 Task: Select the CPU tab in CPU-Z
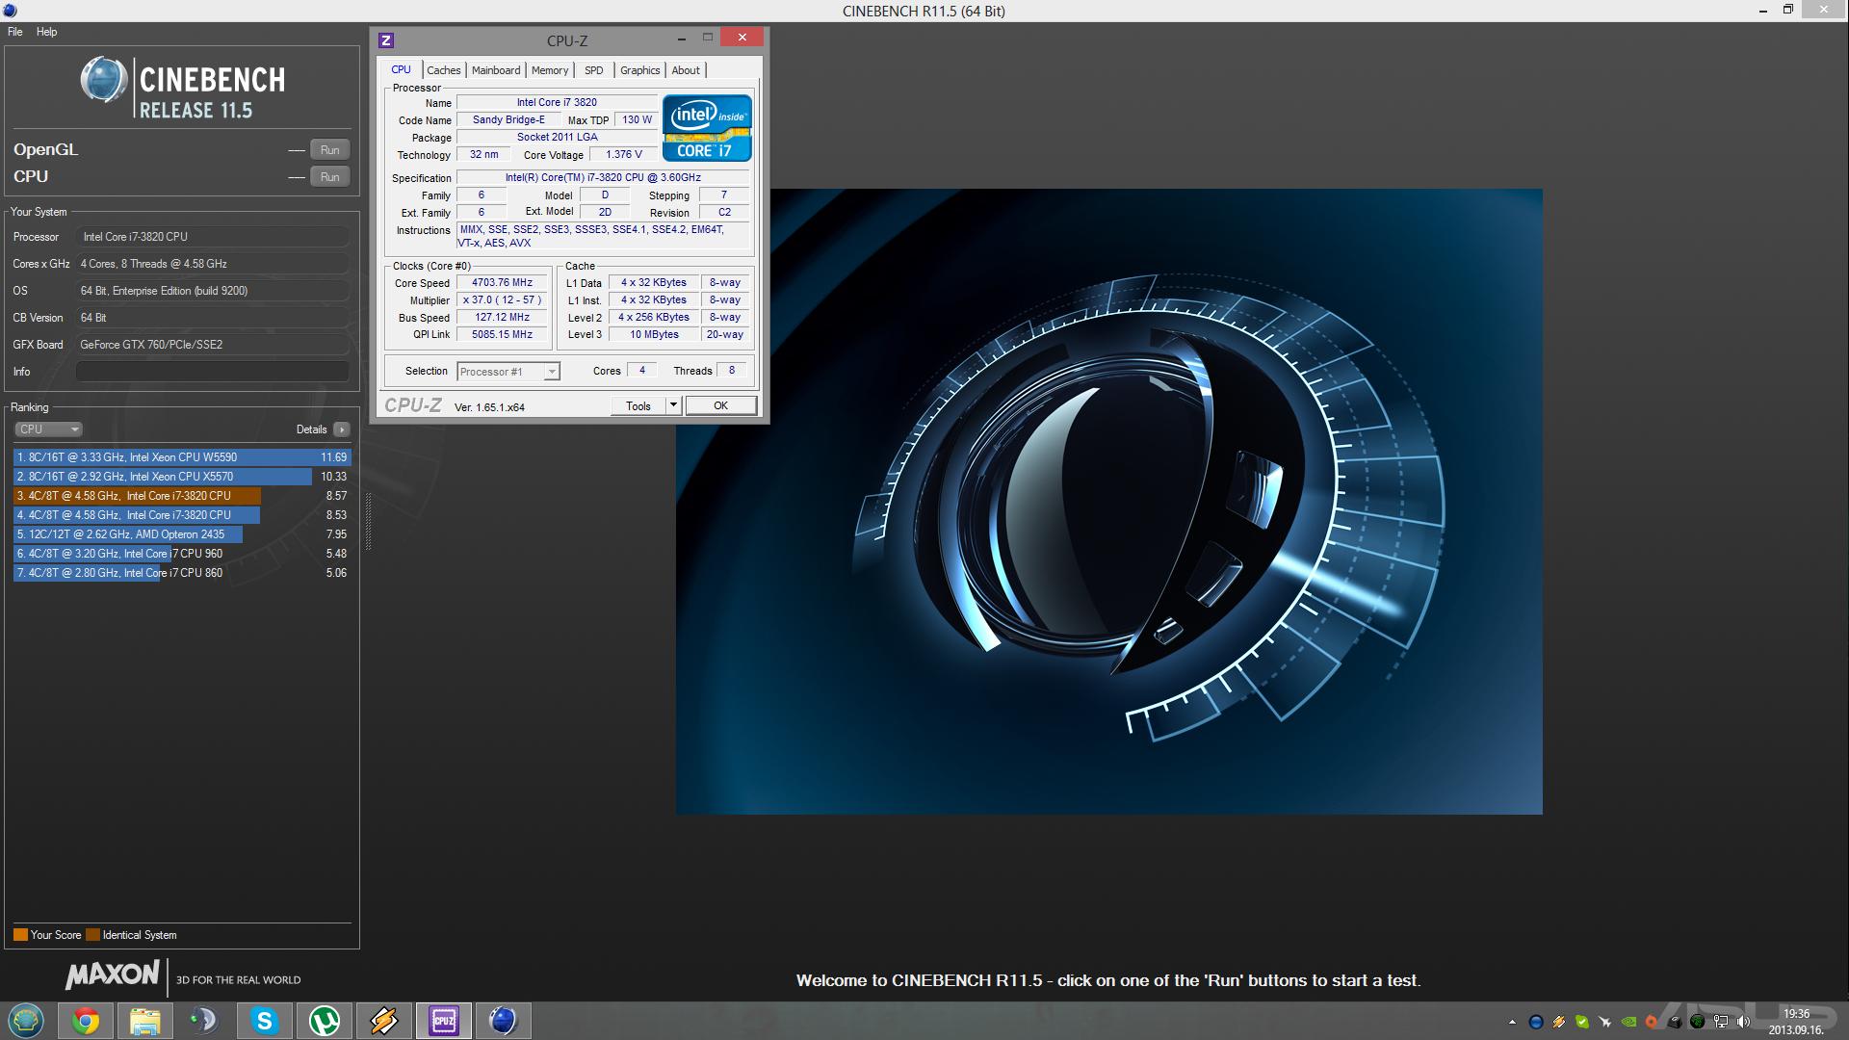point(401,69)
